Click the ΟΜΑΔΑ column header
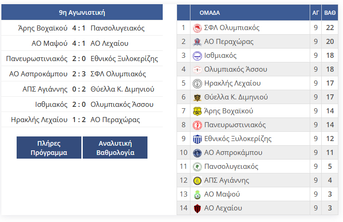Image resolution: width=343 pixels, height=222 pixels. pyautogui.click(x=209, y=12)
